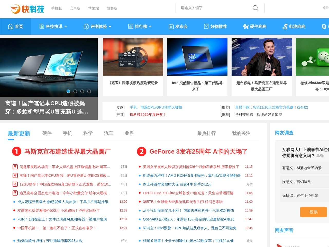Click the 排行榜 chart icon
The width and height of the screenshot is (329, 247).
click(130, 26)
